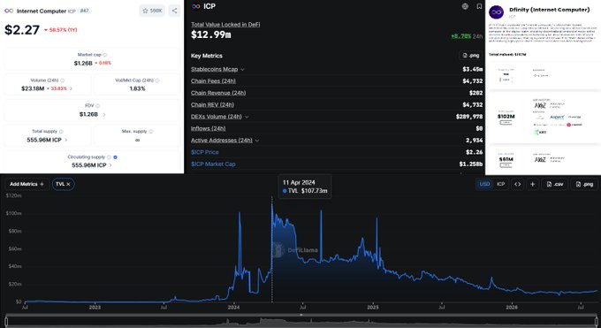
Task: Download Key Metrics as .png
Action: coord(471,56)
